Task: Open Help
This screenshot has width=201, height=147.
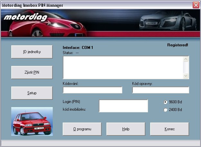Action: click(x=126, y=129)
